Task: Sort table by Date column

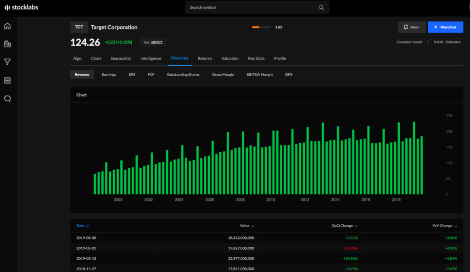Action: 83,226
